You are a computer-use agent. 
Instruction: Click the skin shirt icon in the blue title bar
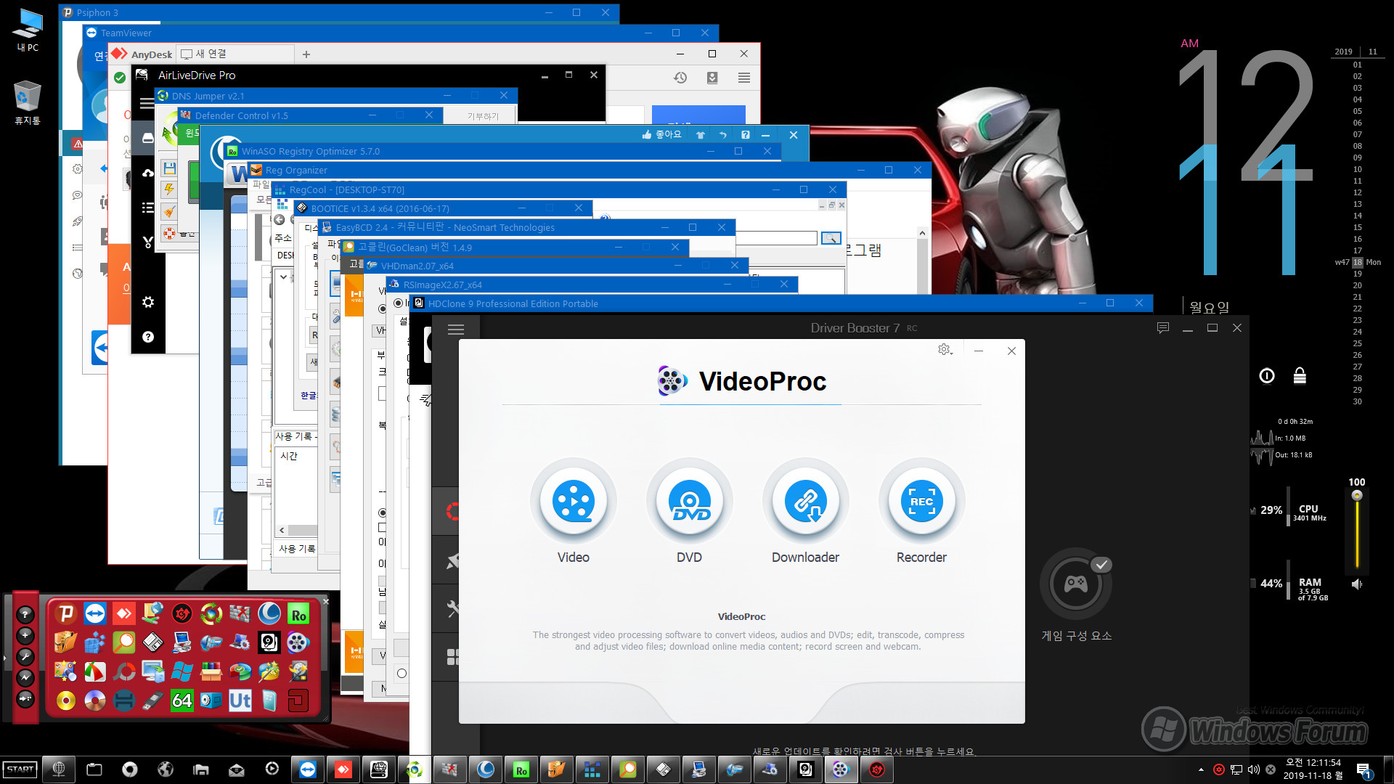(701, 135)
